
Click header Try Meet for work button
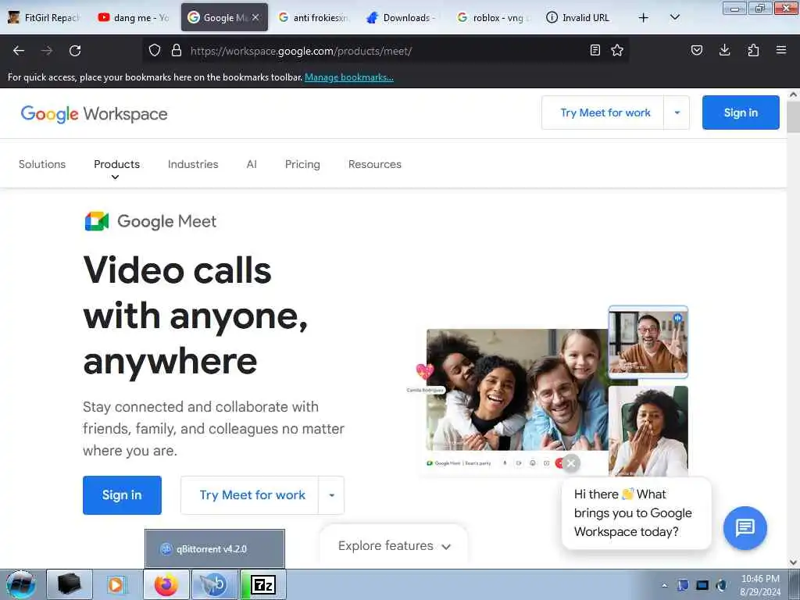pos(603,112)
